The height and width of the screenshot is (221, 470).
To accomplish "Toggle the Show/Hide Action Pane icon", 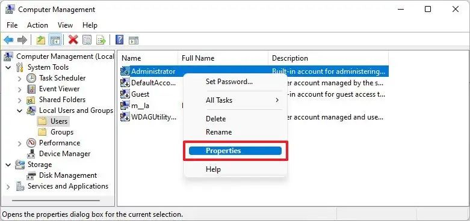I will [134, 40].
